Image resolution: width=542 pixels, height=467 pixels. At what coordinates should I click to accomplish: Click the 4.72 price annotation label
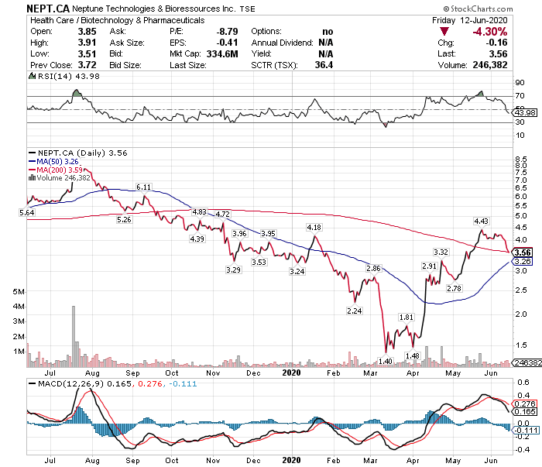coord(223,215)
